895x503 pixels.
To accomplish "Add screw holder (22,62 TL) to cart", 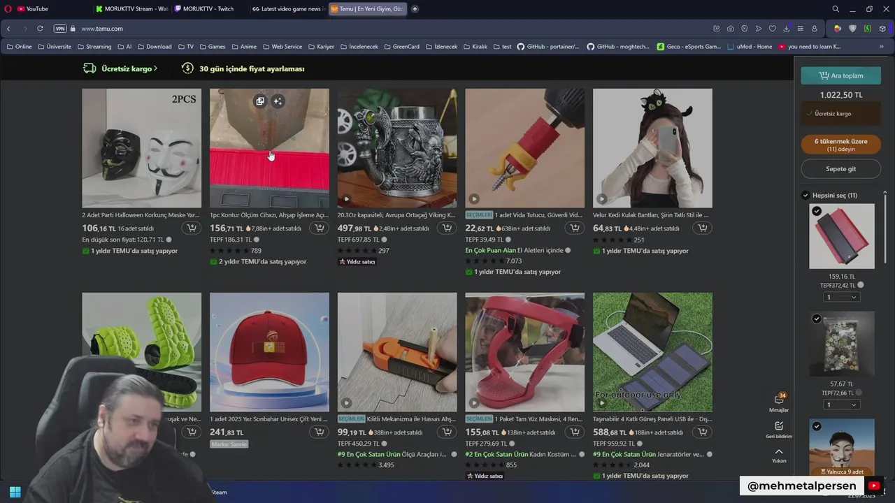I will tap(575, 228).
